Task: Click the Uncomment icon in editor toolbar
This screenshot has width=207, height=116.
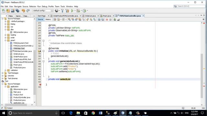Action: tap(118, 19)
